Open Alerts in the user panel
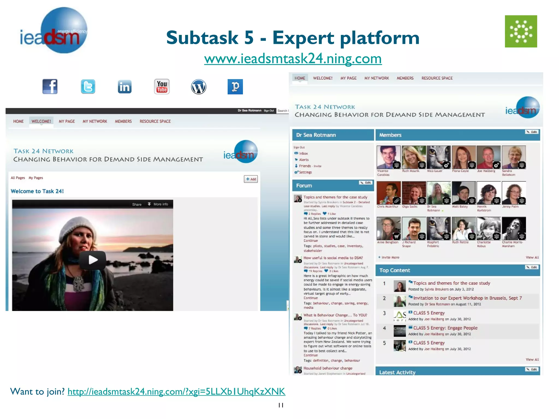 [x=304, y=160]
